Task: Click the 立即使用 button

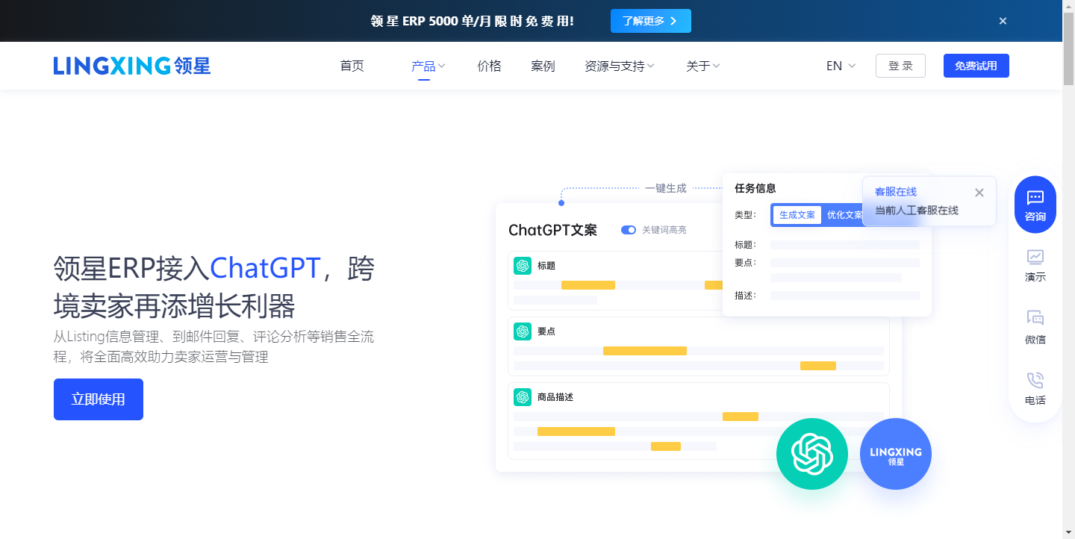Action: coord(99,399)
